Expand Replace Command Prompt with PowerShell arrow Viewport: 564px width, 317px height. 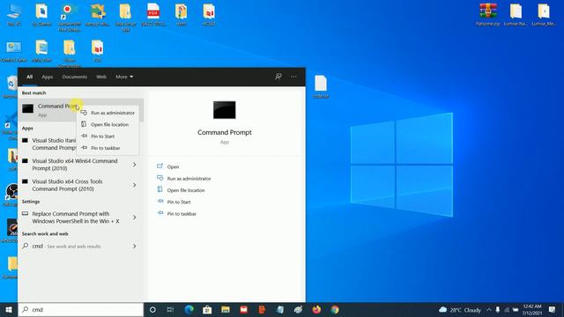point(135,217)
